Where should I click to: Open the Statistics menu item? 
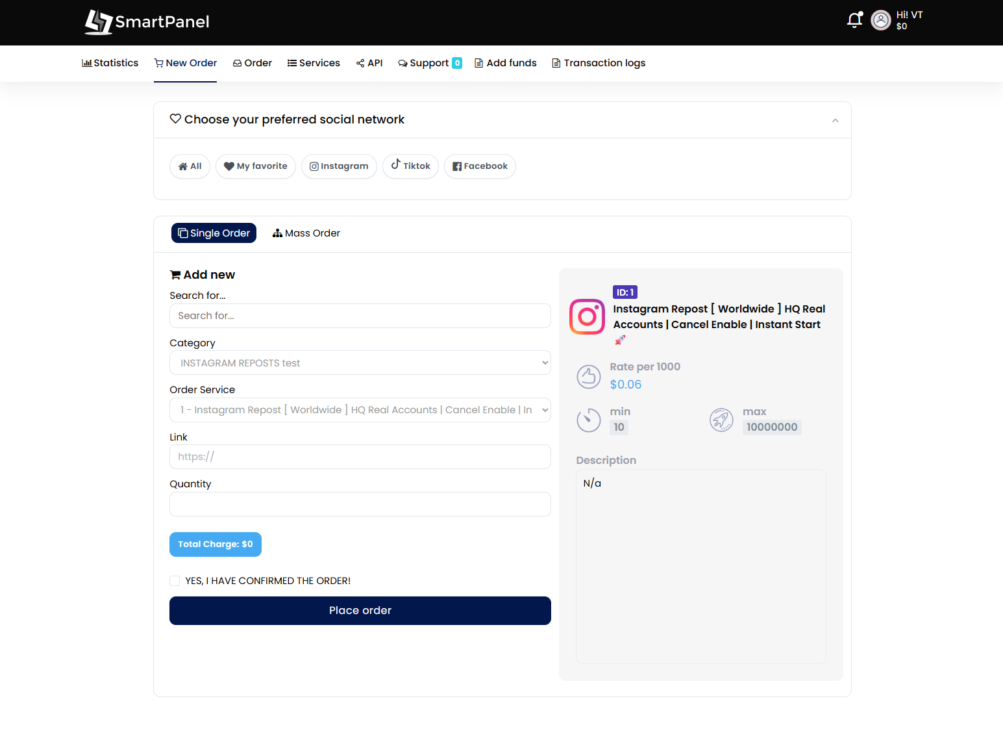click(x=110, y=63)
